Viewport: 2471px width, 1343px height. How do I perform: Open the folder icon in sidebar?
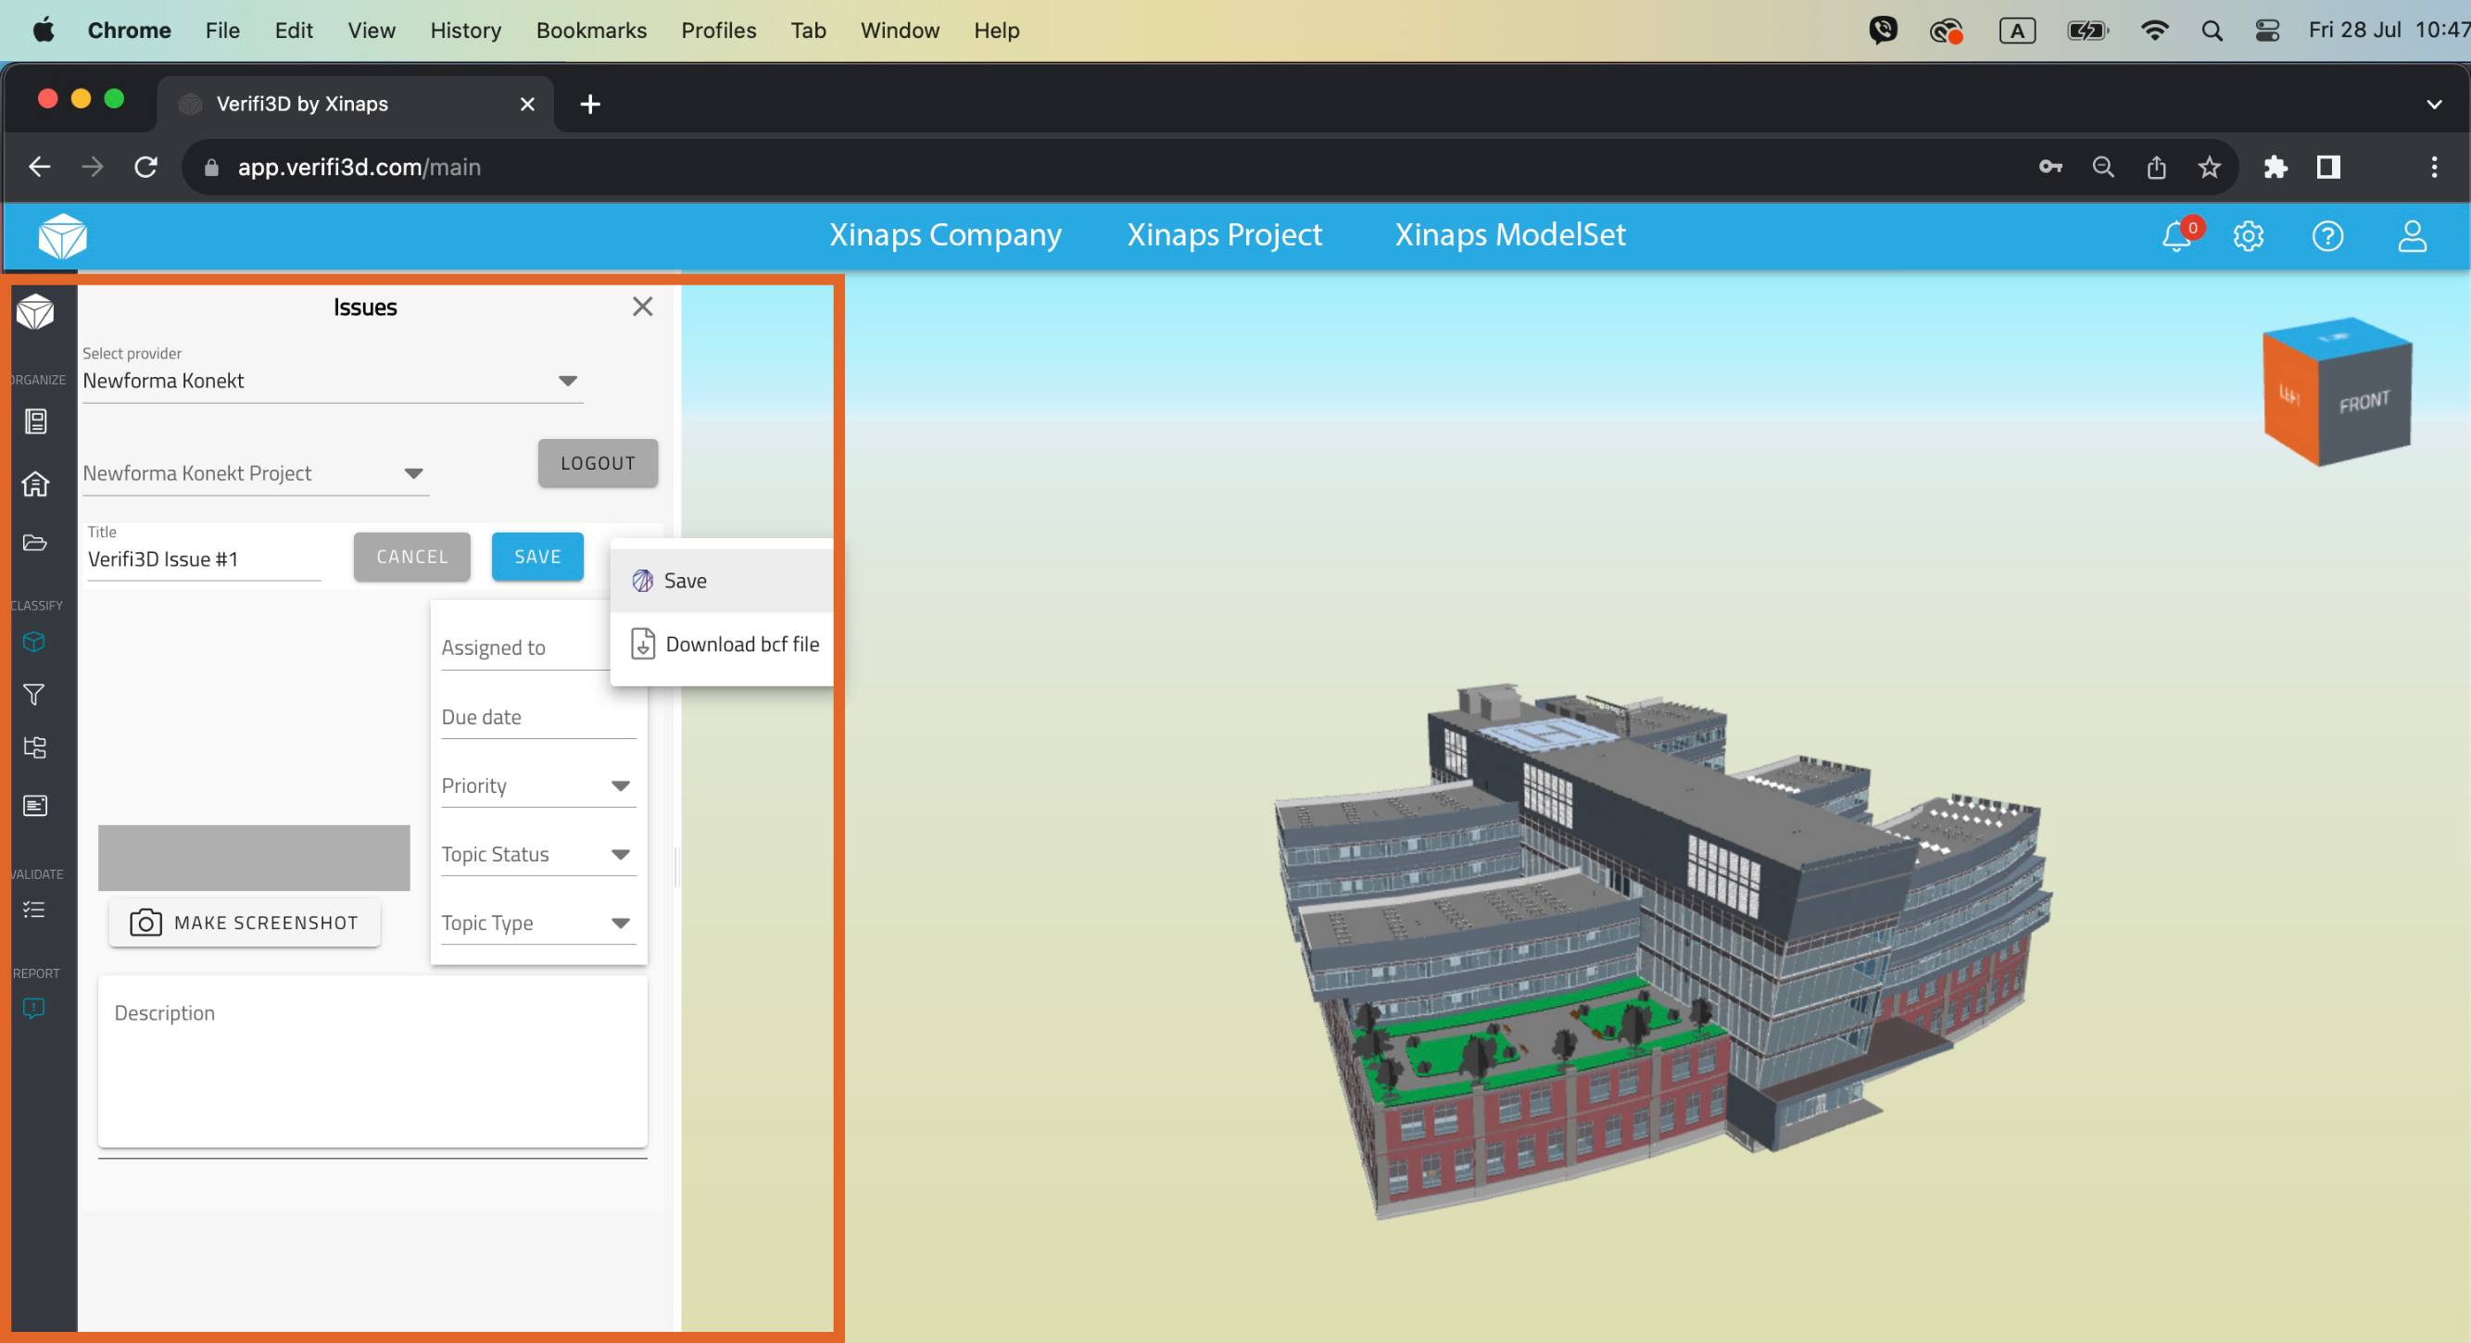[35, 544]
